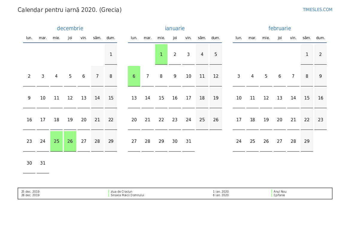Click February 14 date cell
This screenshot has height=247, width=350.
pos(293,98)
